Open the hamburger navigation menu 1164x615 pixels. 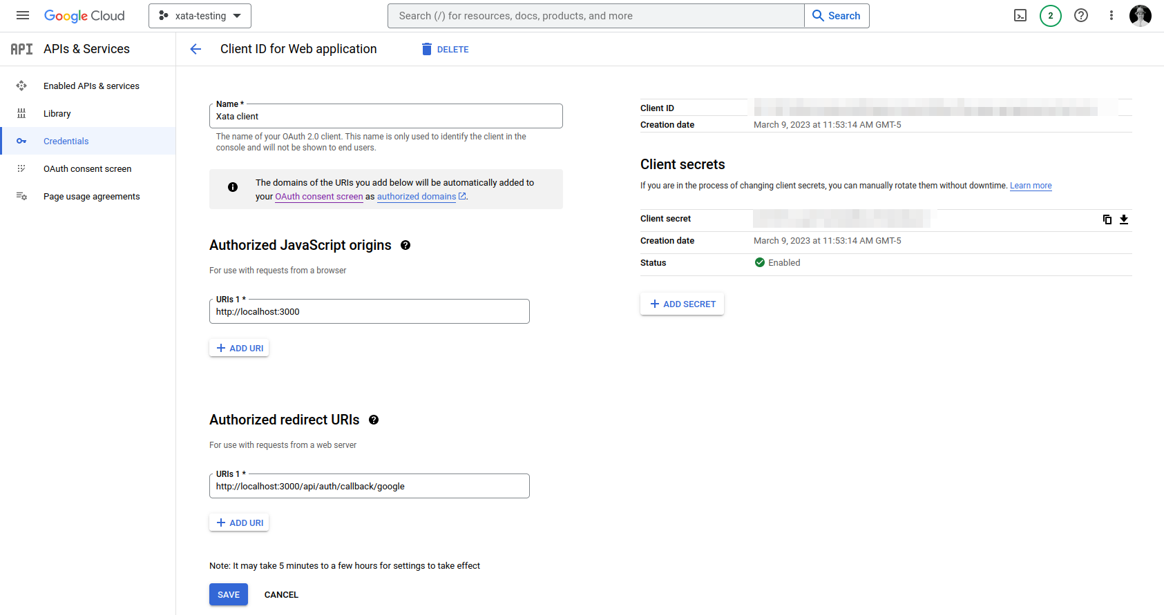23,15
